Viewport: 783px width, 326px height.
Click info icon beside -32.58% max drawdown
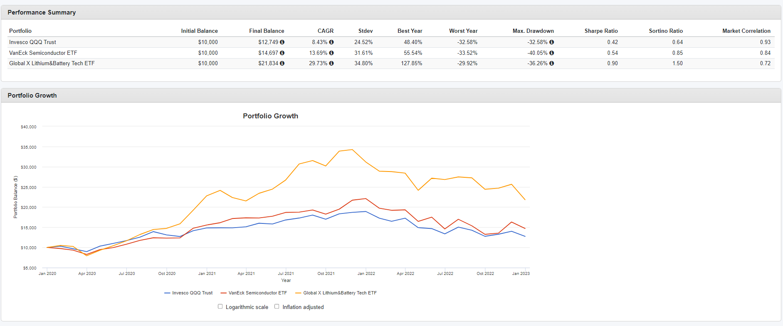[x=552, y=42]
